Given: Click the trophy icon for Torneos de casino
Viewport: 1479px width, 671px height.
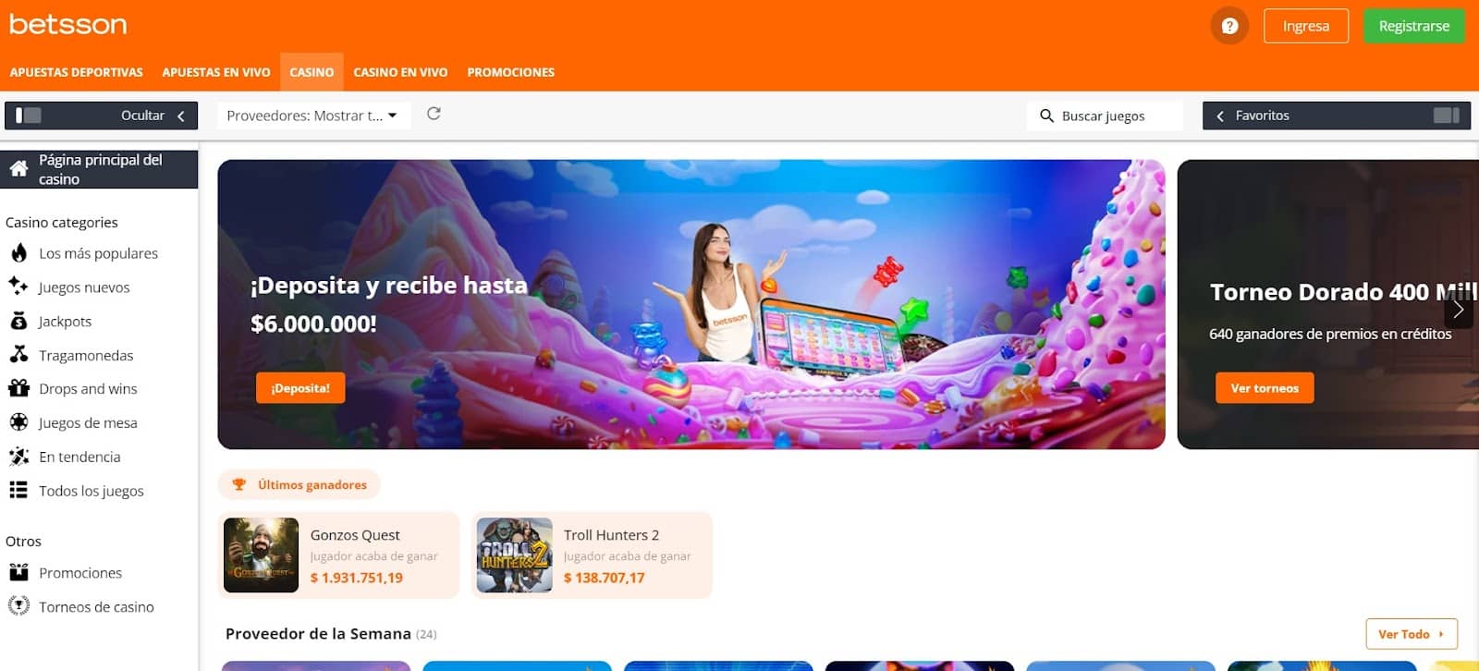Looking at the screenshot, I should (x=18, y=605).
